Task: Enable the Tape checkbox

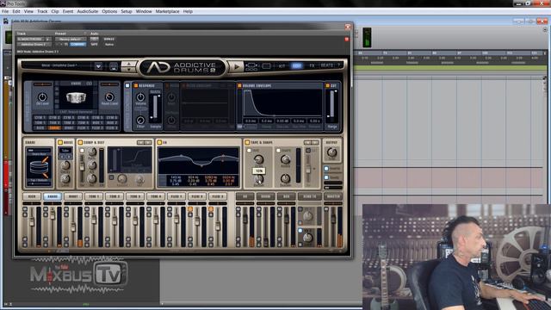Action: pyautogui.click(x=249, y=151)
